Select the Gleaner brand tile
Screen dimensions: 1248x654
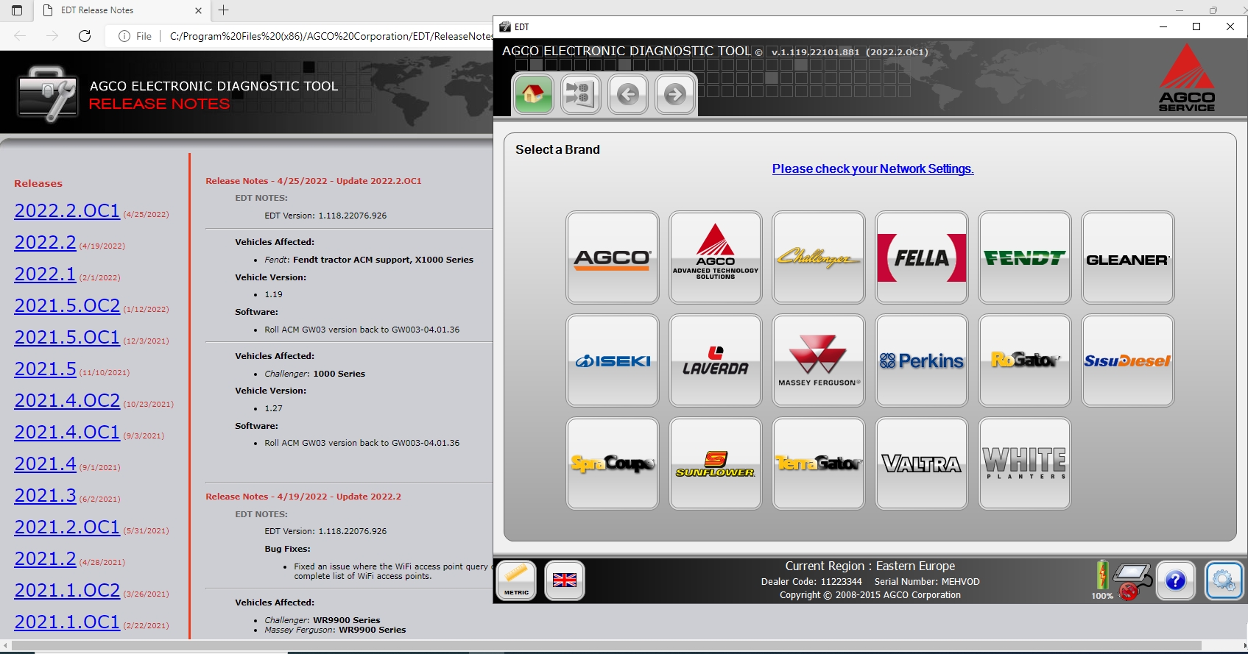[1128, 257]
